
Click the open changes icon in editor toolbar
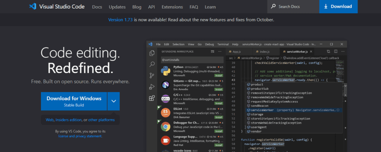329,51
